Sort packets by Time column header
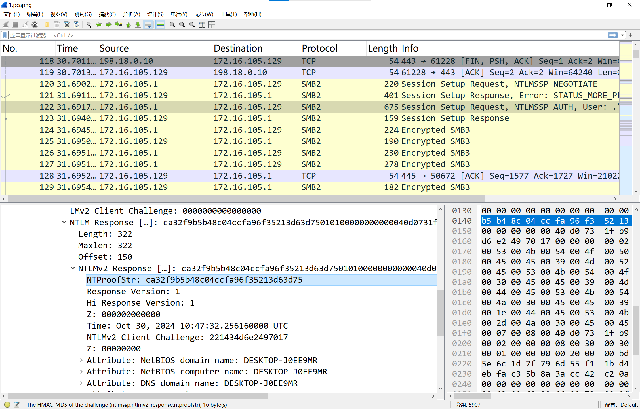 tap(77, 48)
